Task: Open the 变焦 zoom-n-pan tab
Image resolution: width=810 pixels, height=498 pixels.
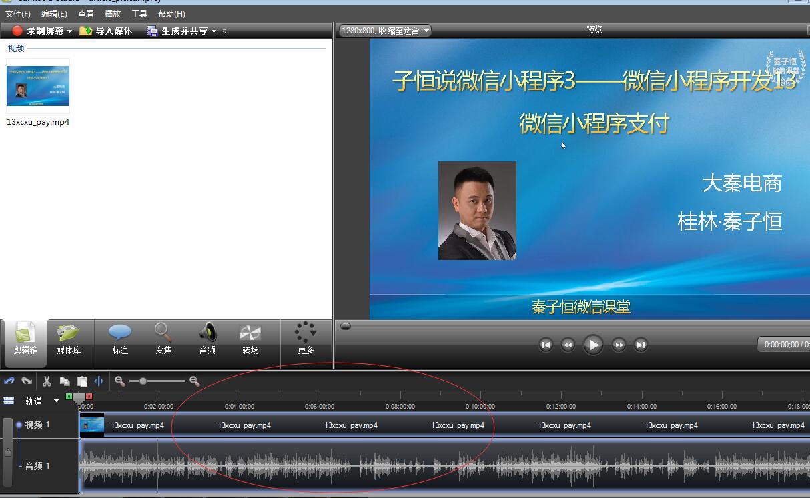Action: (163, 339)
